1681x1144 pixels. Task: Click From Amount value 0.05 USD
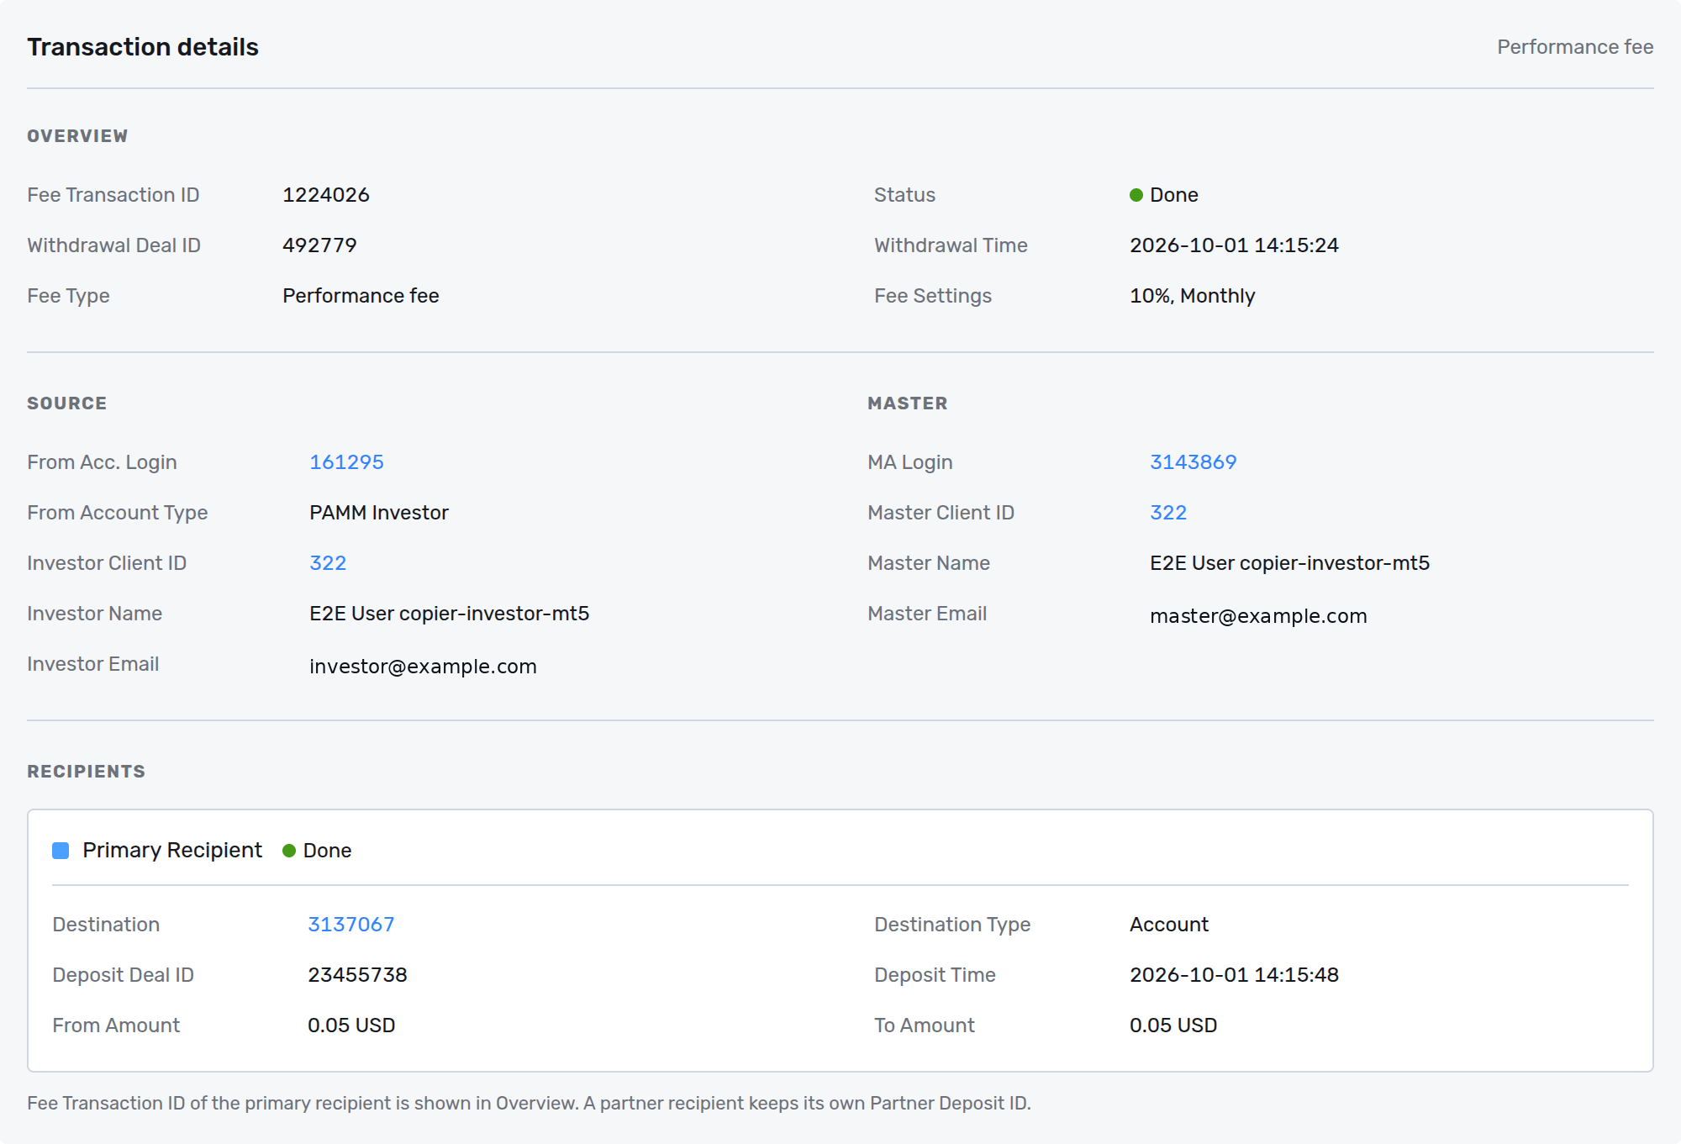(x=351, y=1025)
